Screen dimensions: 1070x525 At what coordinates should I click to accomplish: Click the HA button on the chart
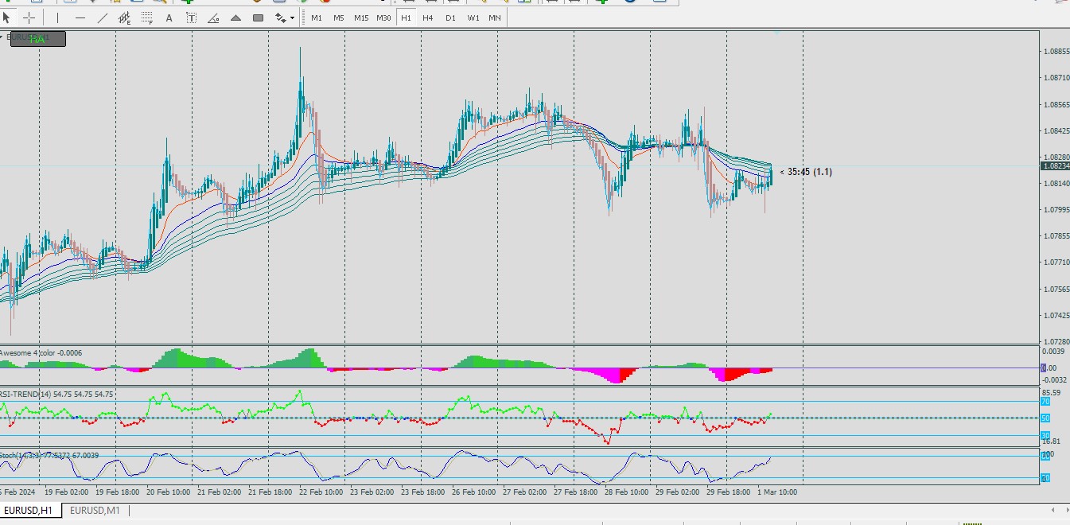(37, 38)
